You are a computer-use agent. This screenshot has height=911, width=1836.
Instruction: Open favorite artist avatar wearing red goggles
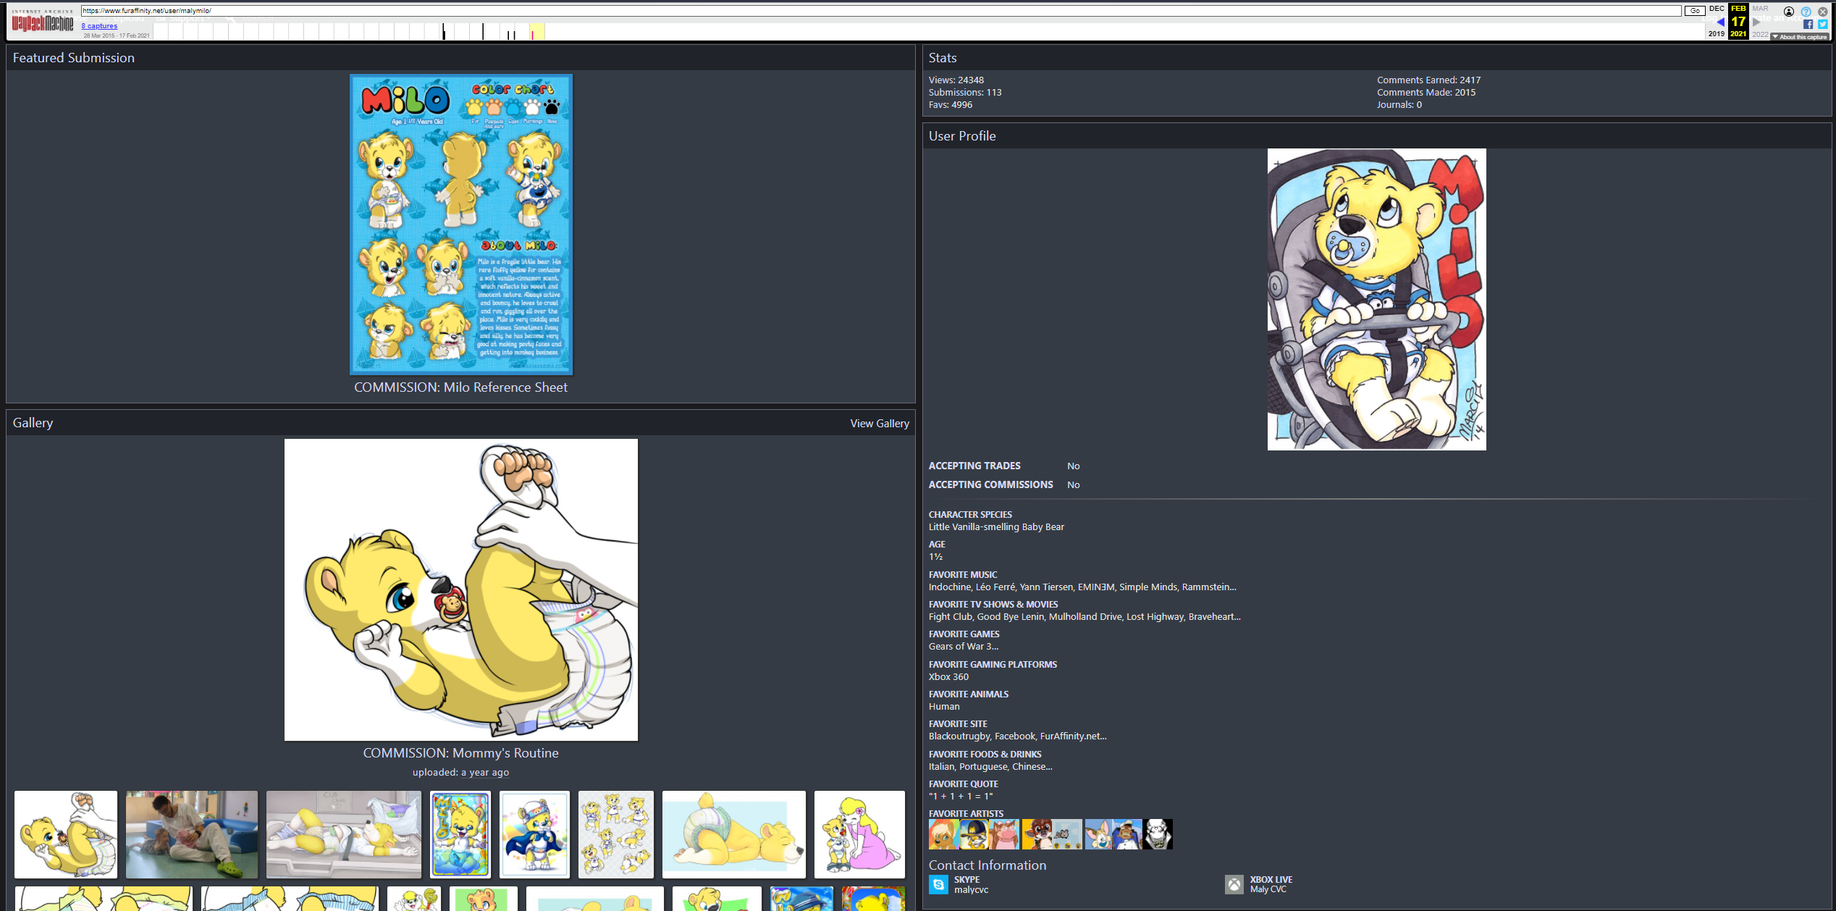(1037, 834)
